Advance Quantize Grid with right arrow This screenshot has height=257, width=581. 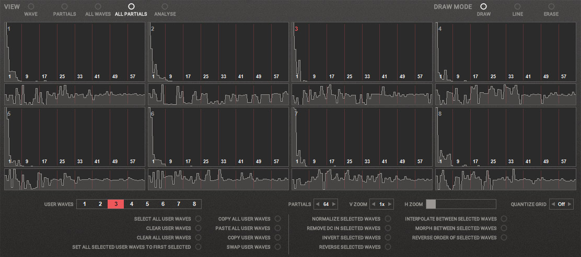point(570,204)
